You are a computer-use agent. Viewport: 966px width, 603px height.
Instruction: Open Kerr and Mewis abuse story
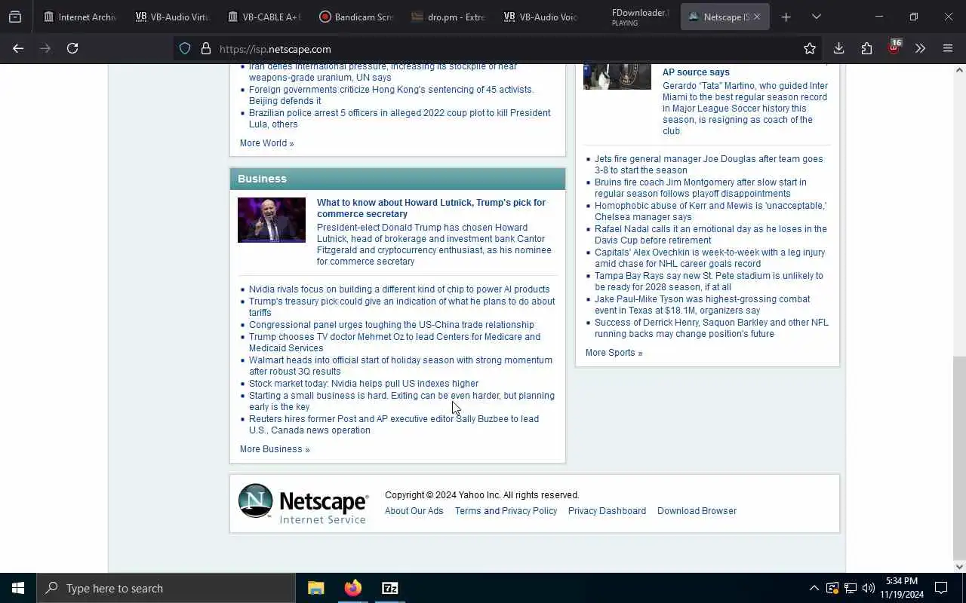pyautogui.click(x=710, y=211)
